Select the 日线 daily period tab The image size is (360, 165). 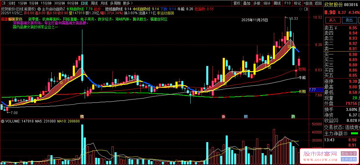(x=85, y=3)
